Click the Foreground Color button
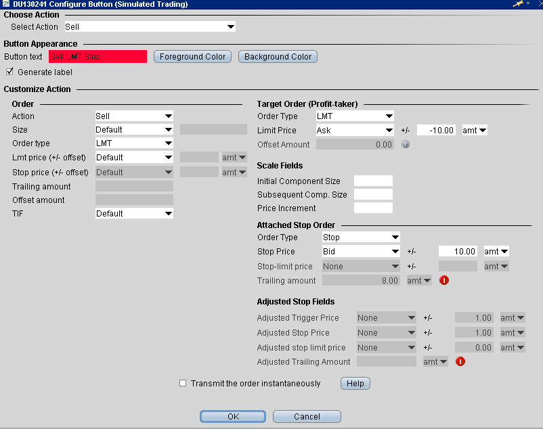The image size is (543, 429). [x=192, y=57]
